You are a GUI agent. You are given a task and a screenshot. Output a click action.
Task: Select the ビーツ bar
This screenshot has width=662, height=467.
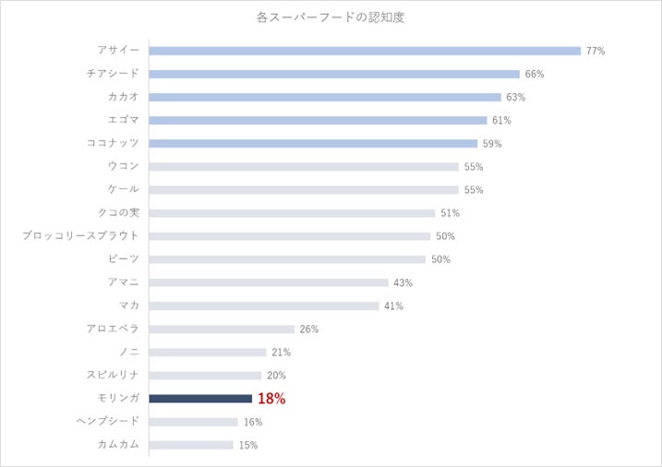pyautogui.click(x=286, y=259)
